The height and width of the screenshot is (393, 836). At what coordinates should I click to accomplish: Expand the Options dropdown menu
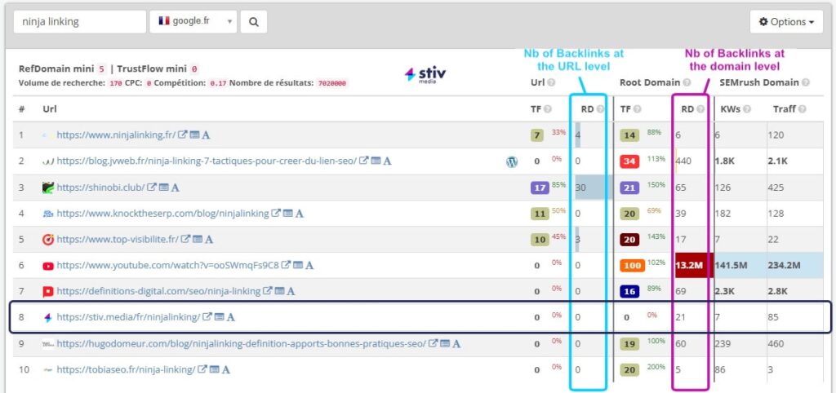pos(785,22)
